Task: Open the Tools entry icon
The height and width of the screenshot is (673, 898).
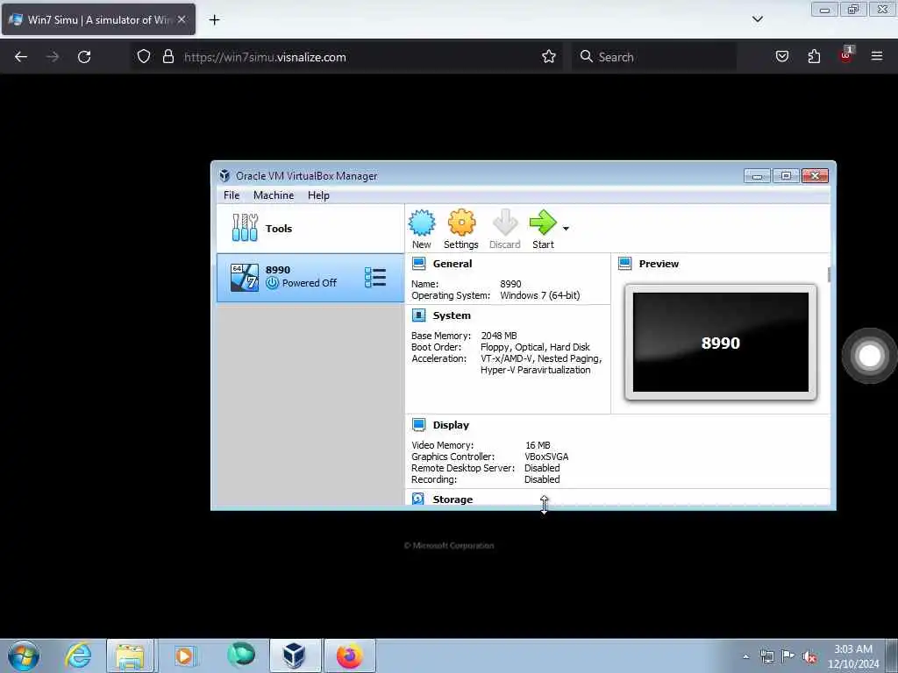Action: (246, 228)
